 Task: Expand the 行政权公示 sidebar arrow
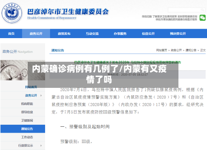(41, 145)
